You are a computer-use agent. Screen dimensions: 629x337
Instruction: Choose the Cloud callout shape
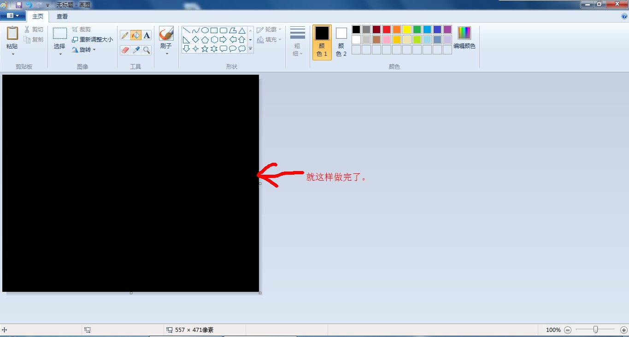(242, 48)
